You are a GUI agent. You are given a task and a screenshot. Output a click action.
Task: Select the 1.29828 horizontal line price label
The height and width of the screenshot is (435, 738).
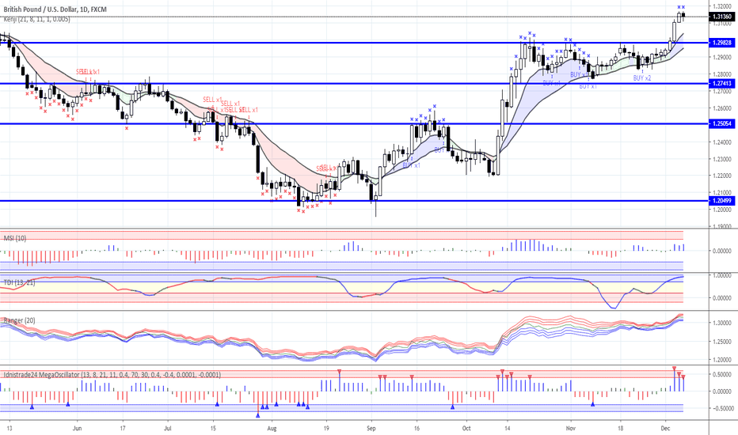point(720,43)
